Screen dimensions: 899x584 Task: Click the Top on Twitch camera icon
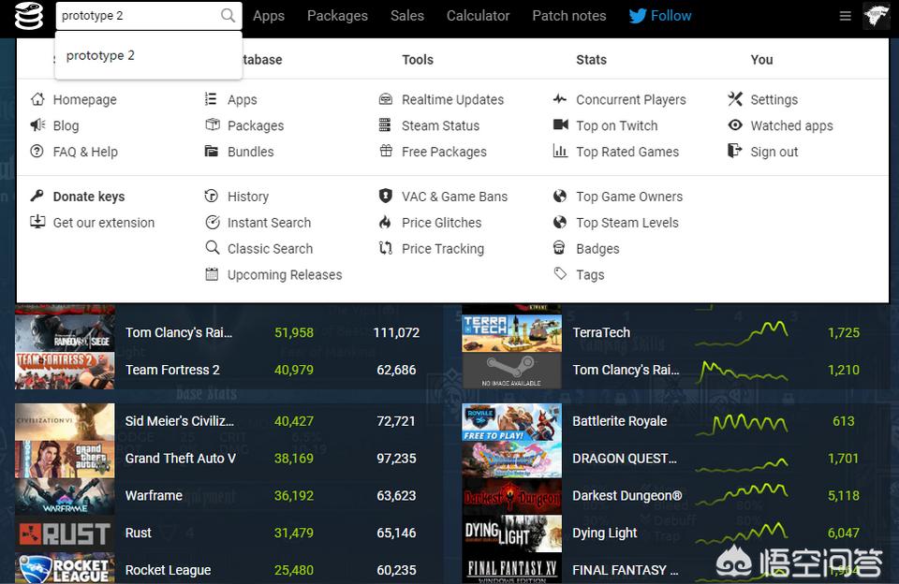(x=561, y=124)
